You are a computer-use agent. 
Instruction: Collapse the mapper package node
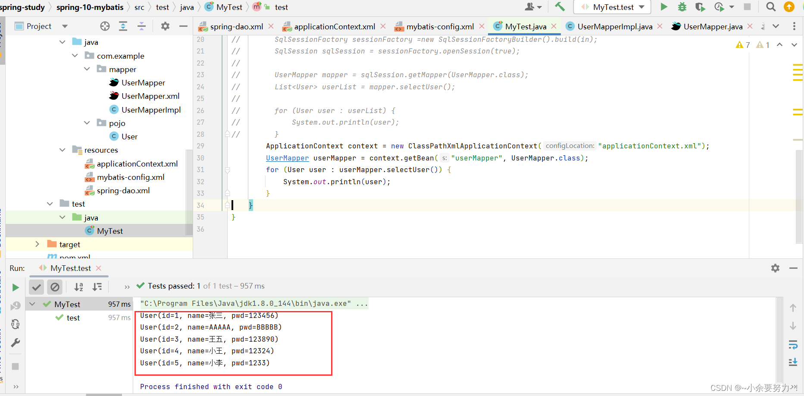(x=87, y=69)
